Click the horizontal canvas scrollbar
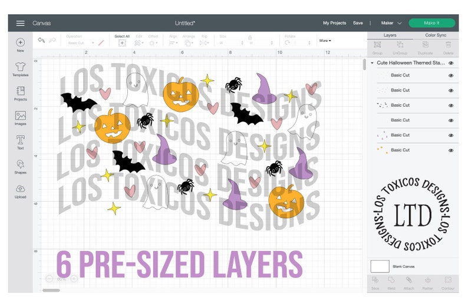This screenshot has height=306, width=468. [x=51, y=290]
